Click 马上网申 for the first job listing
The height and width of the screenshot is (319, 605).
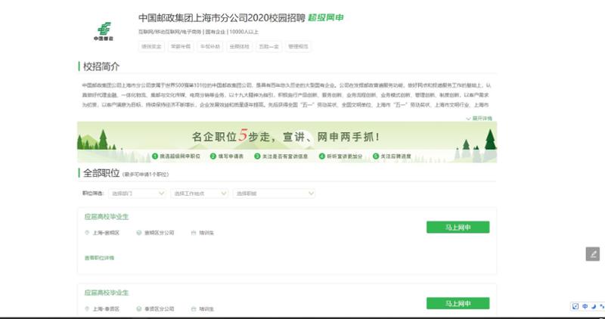pos(458,227)
